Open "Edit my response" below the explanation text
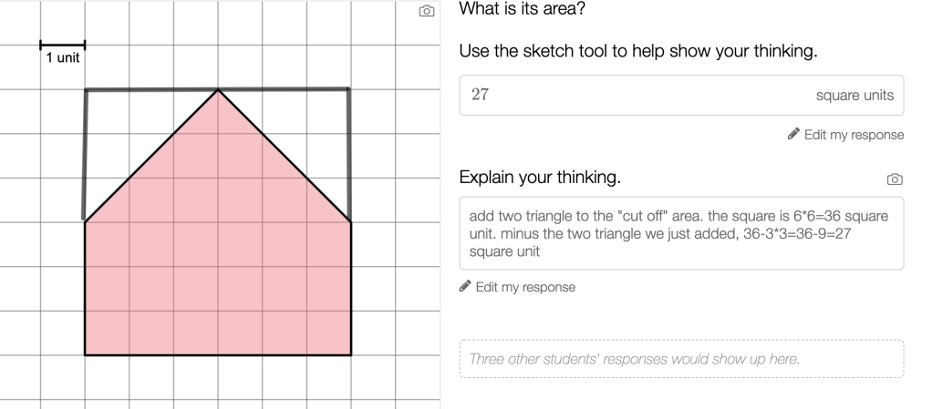This screenshot has width=932, height=409. tap(525, 287)
